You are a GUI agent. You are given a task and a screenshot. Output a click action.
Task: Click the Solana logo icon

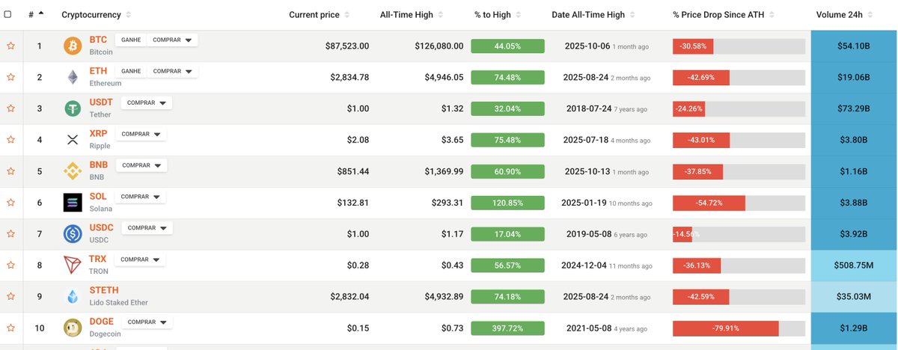[73, 202]
